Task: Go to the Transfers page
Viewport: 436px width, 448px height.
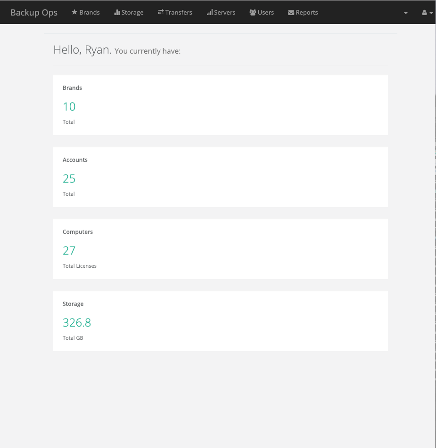Action: click(x=175, y=12)
